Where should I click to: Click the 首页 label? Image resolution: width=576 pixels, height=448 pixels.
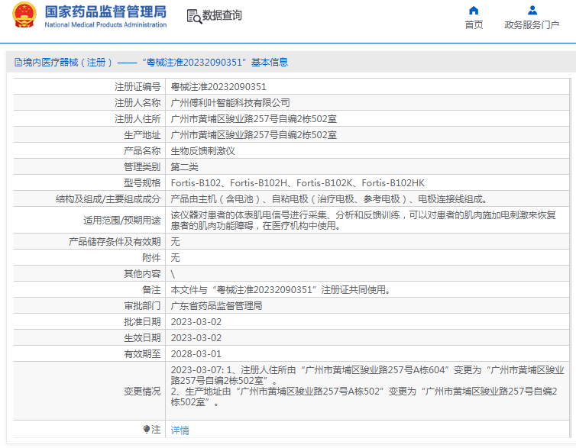[x=474, y=25]
